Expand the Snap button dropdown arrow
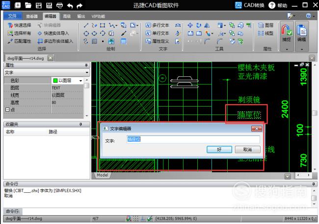This screenshot has width=319, height=224. click(287, 49)
